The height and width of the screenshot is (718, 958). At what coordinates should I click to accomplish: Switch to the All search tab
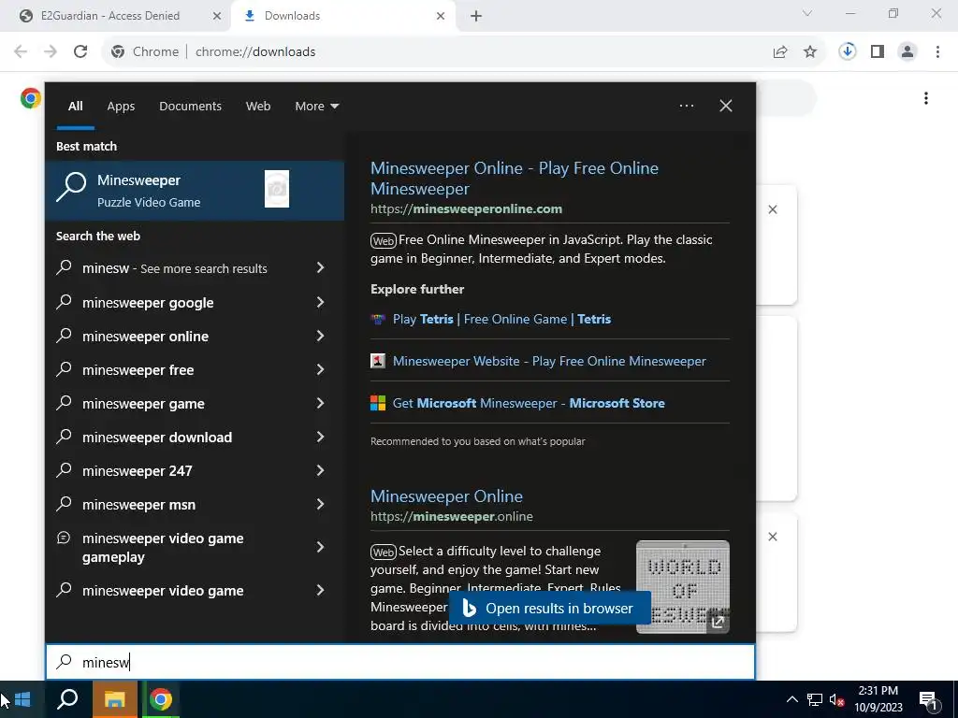click(75, 107)
